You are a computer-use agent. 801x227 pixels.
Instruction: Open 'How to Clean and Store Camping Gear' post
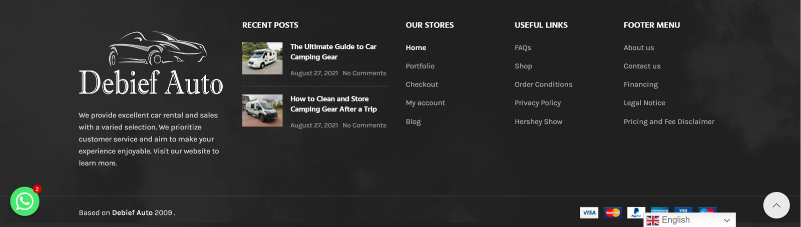pos(333,104)
